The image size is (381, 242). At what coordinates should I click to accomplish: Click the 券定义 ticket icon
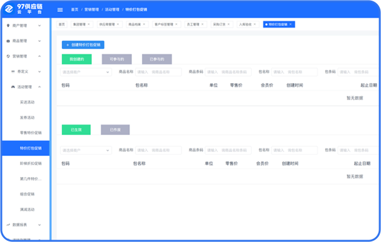(13, 71)
